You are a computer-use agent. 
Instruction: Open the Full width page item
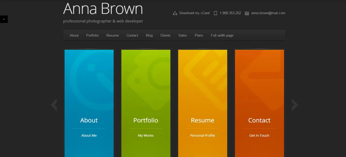222,35
